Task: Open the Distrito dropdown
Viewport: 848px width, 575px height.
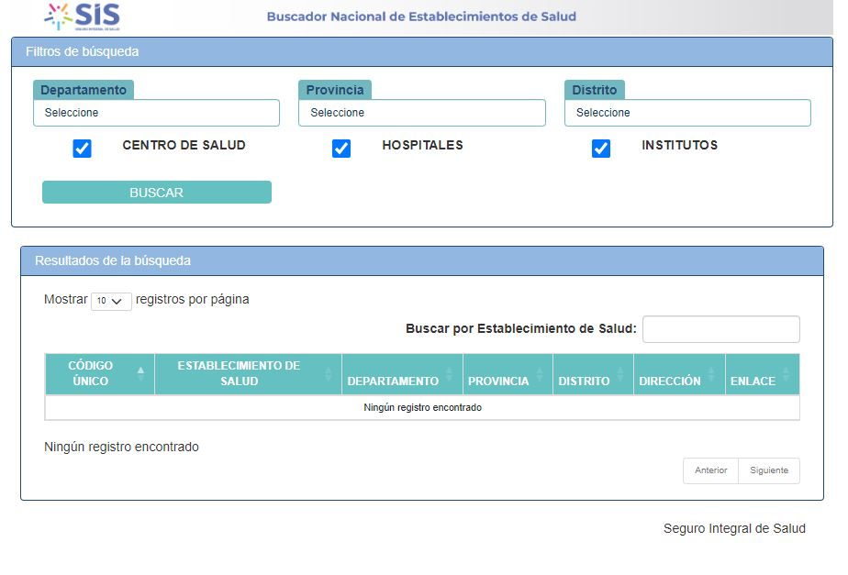Action: (x=687, y=113)
